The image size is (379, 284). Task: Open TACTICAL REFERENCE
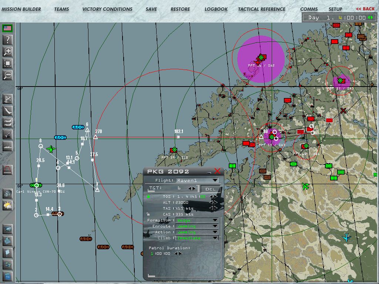(x=262, y=9)
